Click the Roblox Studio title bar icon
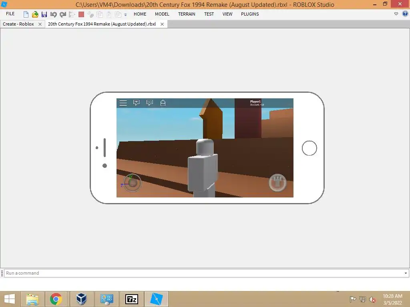 point(4,4)
